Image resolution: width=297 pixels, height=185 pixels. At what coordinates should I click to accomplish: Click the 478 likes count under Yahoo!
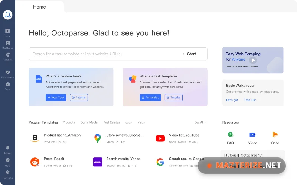(x=132, y=166)
